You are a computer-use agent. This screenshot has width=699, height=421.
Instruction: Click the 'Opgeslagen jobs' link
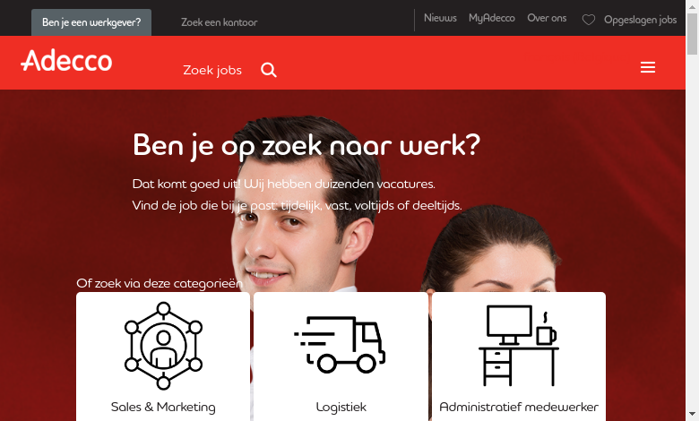(x=640, y=20)
